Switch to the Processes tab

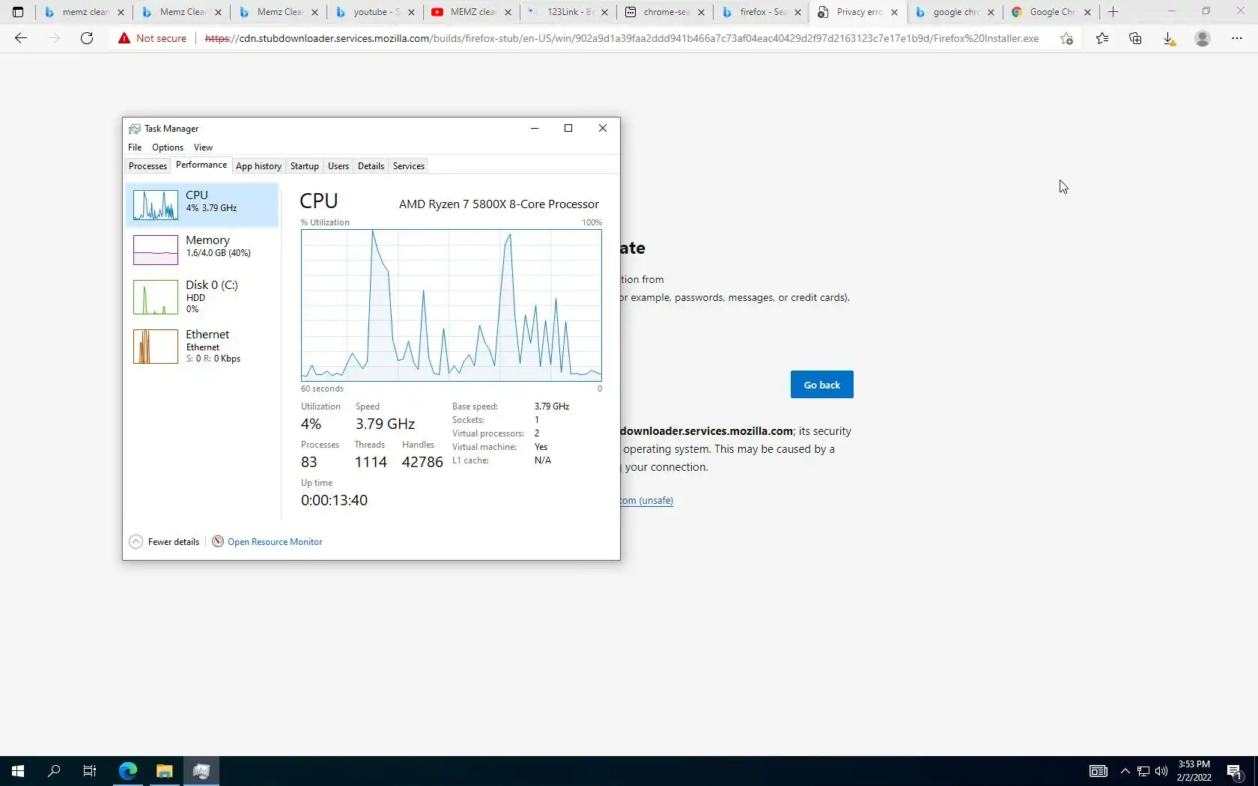(148, 166)
